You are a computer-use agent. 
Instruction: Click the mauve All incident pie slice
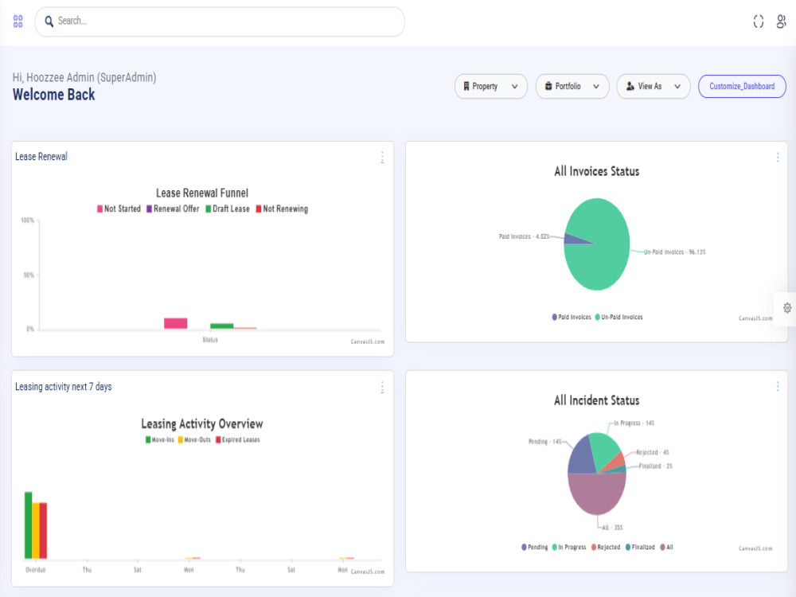click(597, 494)
